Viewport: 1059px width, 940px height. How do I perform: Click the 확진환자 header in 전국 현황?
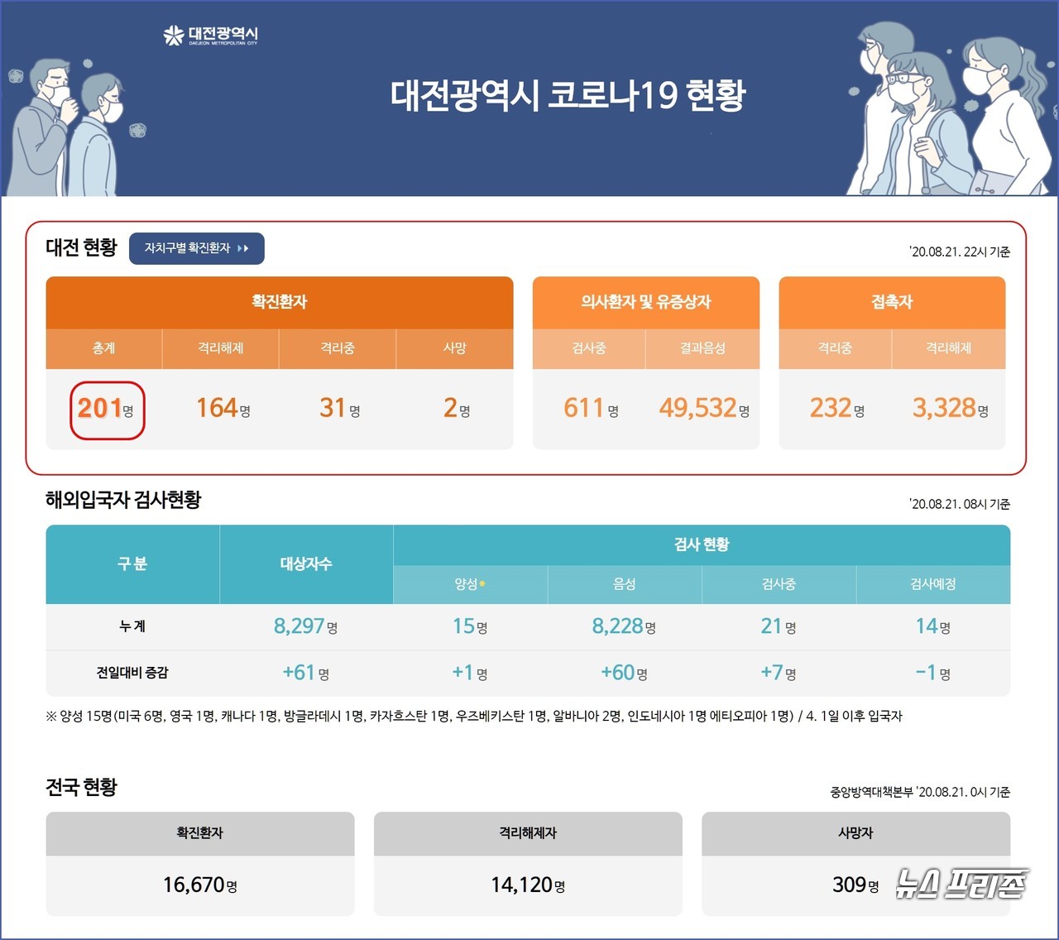tap(200, 833)
